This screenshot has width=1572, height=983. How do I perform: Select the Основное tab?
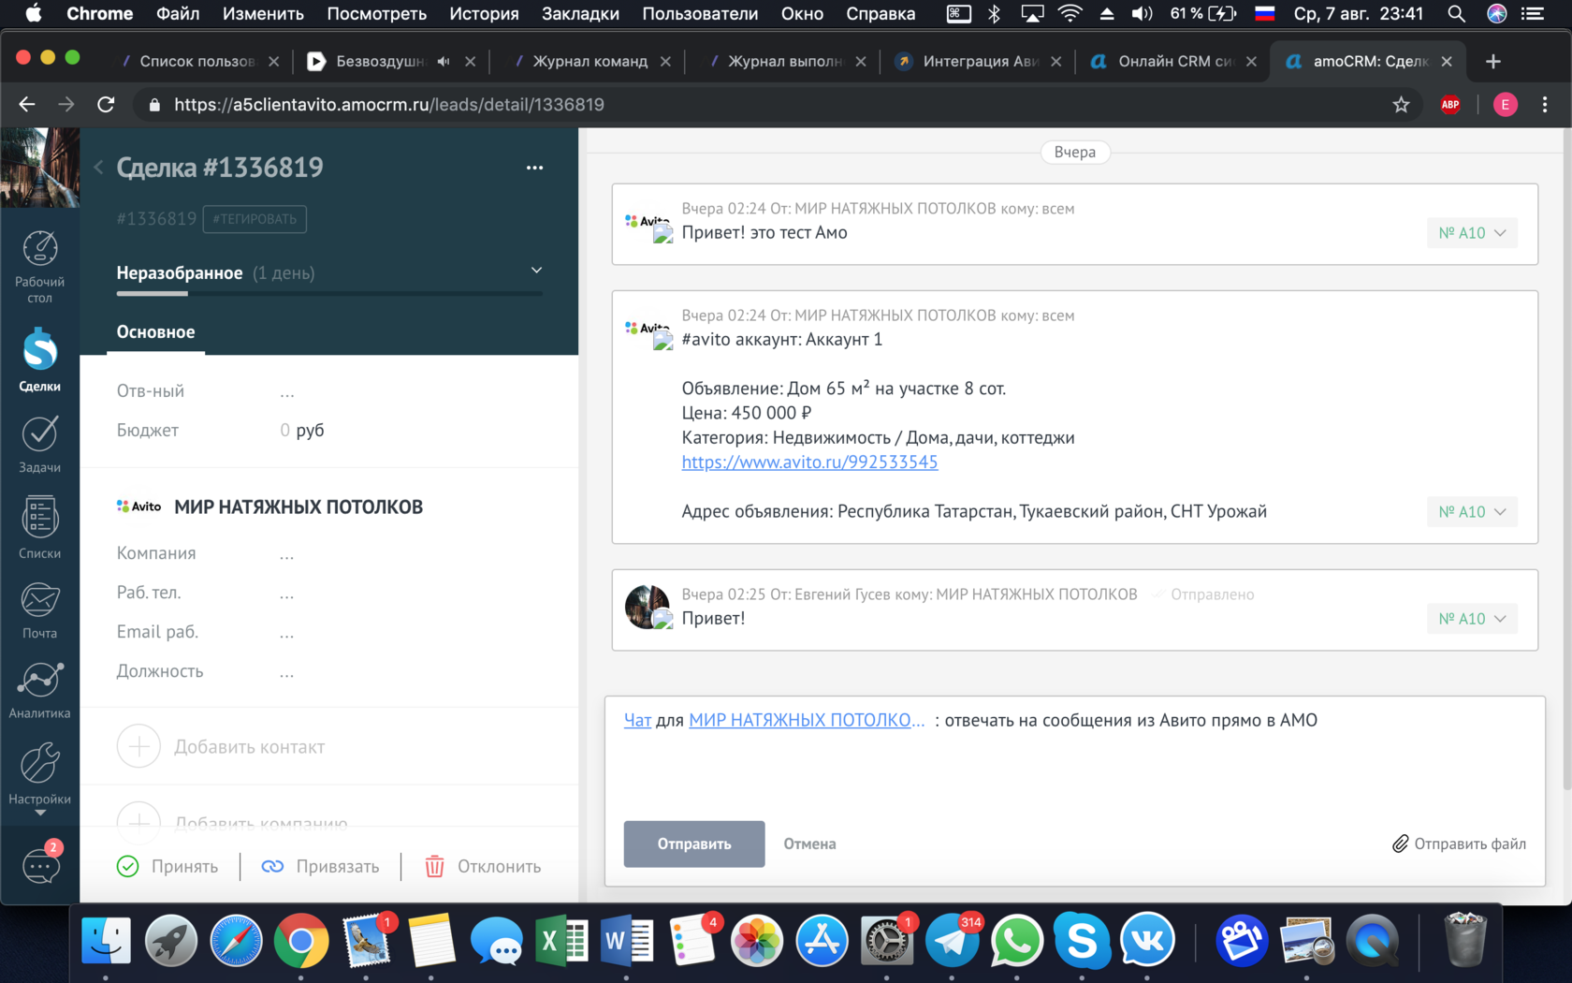tap(155, 332)
